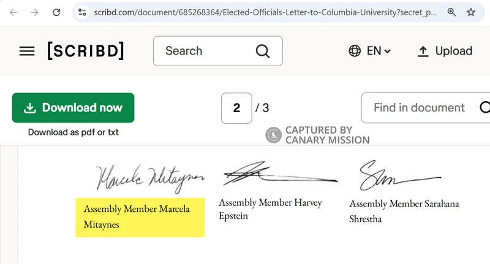Click Marcela Mitaynes signature image

[150, 176]
